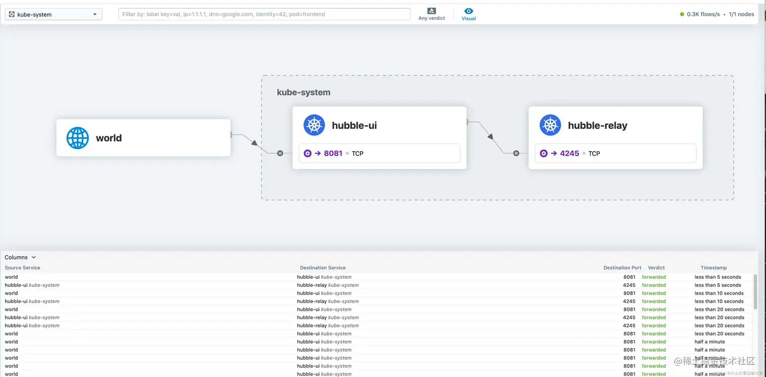
Task: Click the first less than 10 seconds timestamp
Action: click(x=719, y=293)
